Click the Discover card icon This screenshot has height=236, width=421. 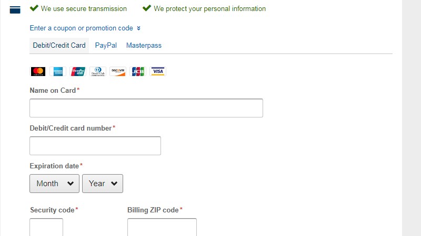(x=118, y=71)
